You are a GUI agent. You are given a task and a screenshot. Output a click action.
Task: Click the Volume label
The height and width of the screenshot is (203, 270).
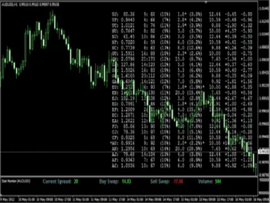(205, 182)
